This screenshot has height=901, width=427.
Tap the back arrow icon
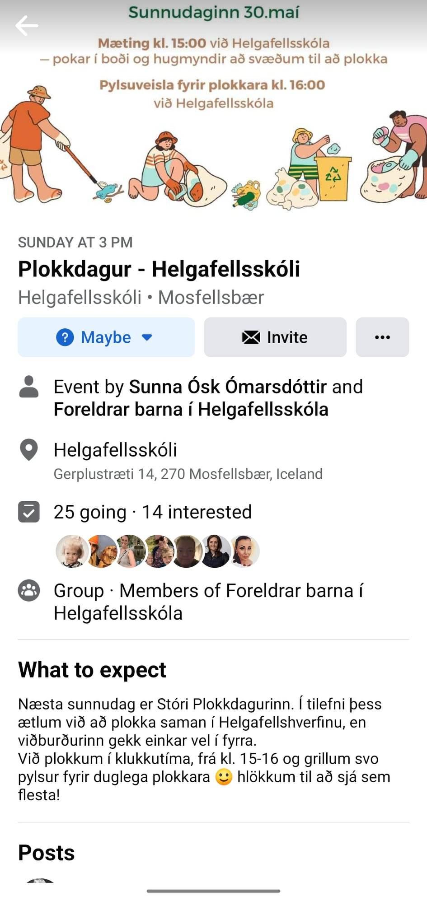(x=27, y=25)
